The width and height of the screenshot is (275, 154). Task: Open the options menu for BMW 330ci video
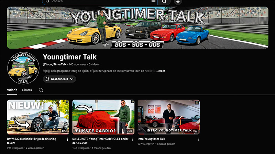67,139
